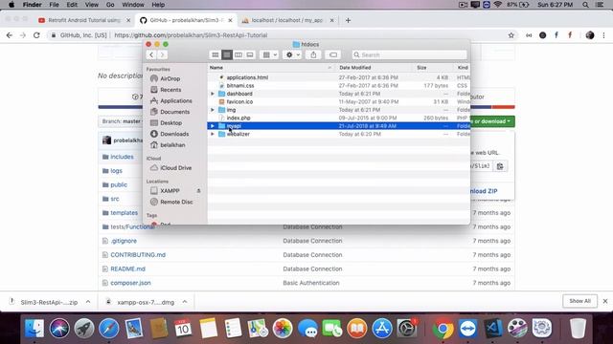Go back in Finder window
The width and height of the screenshot is (613, 344).
point(151,55)
